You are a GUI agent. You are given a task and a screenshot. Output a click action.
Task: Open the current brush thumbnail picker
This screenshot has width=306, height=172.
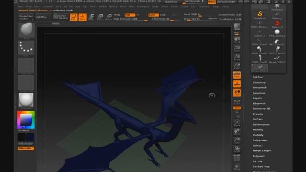[x=26, y=30]
